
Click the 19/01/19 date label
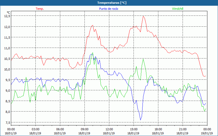click(x=207, y=133)
